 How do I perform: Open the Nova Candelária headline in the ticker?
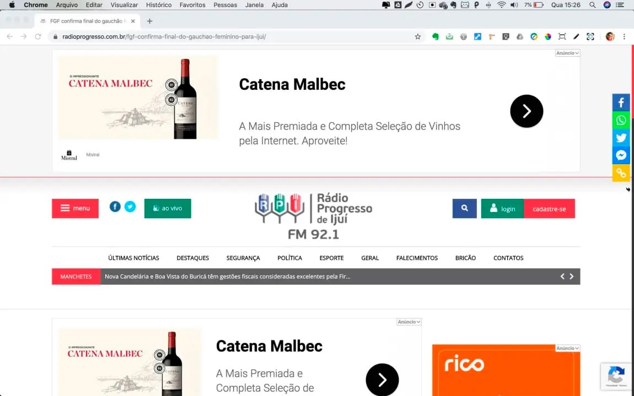227,276
